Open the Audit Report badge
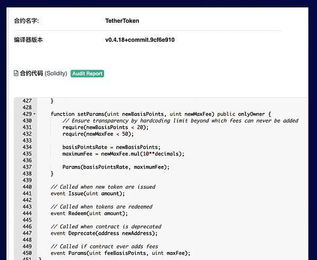The image size is (317, 260). (87, 73)
